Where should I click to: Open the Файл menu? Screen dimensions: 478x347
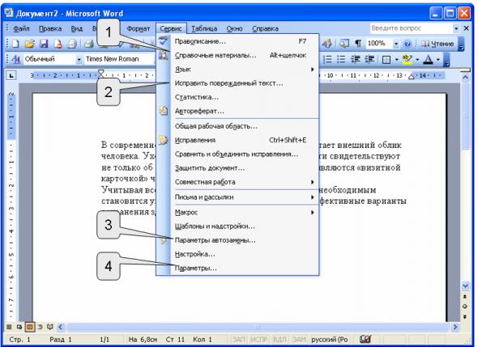coord(21,28)
